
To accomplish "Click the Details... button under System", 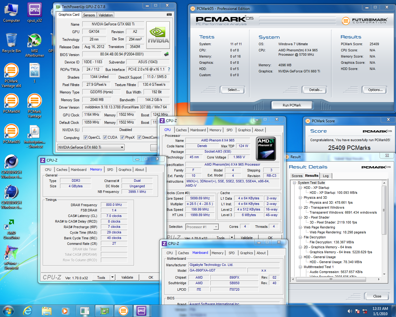I will [x=316, y=90].
